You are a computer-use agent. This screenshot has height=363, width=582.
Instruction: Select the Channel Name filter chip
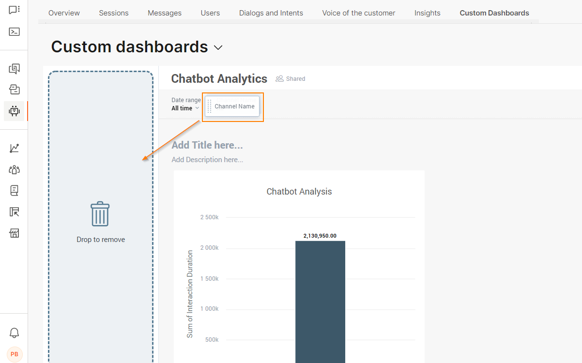[233, 106]
